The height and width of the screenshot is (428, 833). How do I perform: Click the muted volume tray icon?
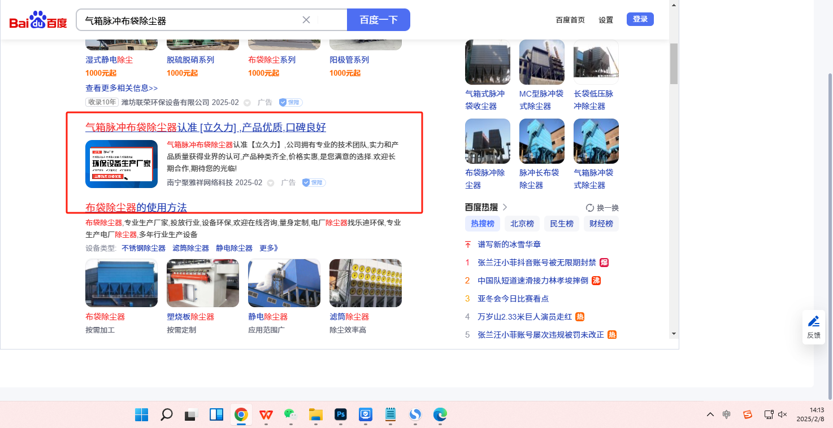[x=783, y=415]
